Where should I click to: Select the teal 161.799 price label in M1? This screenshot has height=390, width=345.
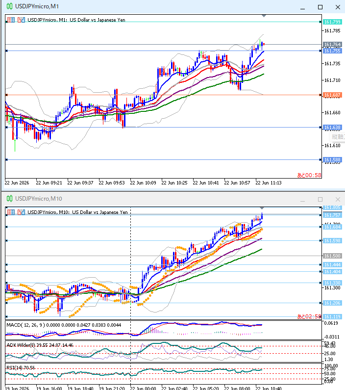(x=332, y=22)
